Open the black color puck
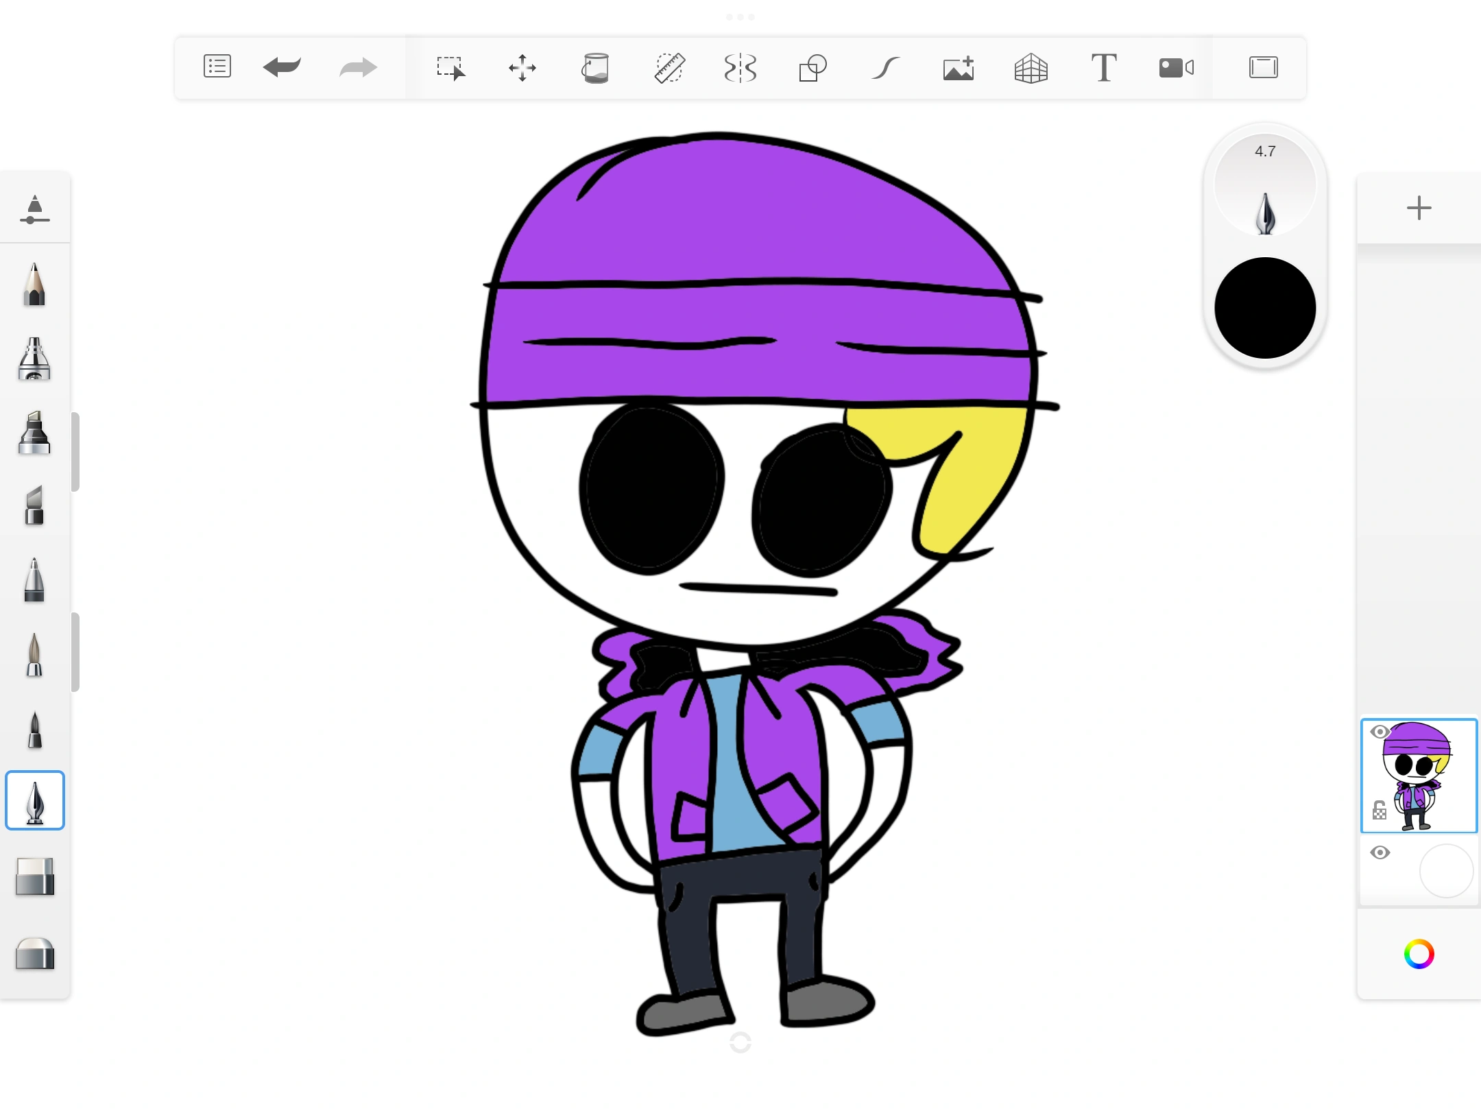This screenshot has height=1111, width=1481. 1265,308
